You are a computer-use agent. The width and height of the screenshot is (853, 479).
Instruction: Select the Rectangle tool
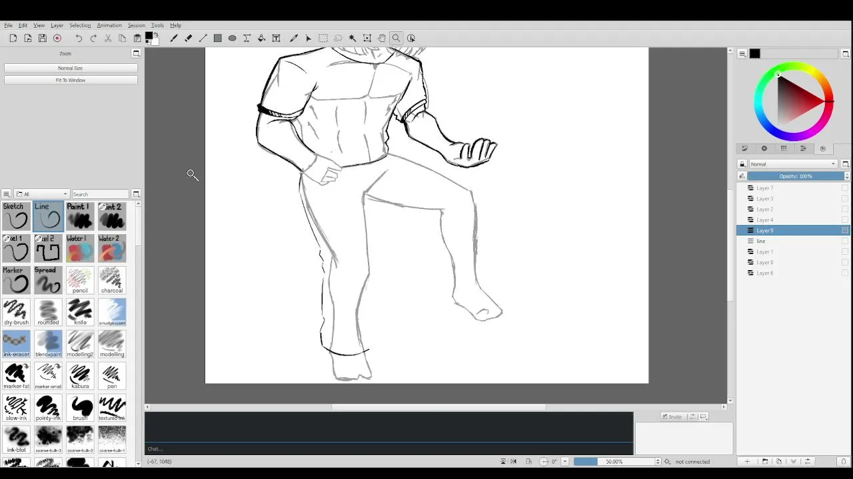218,39
